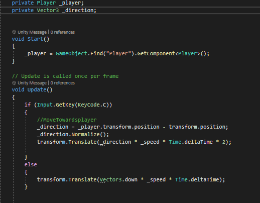Click the Unity icon above Update()
Screen dimensions: 260x203
[x=14, y=83]
